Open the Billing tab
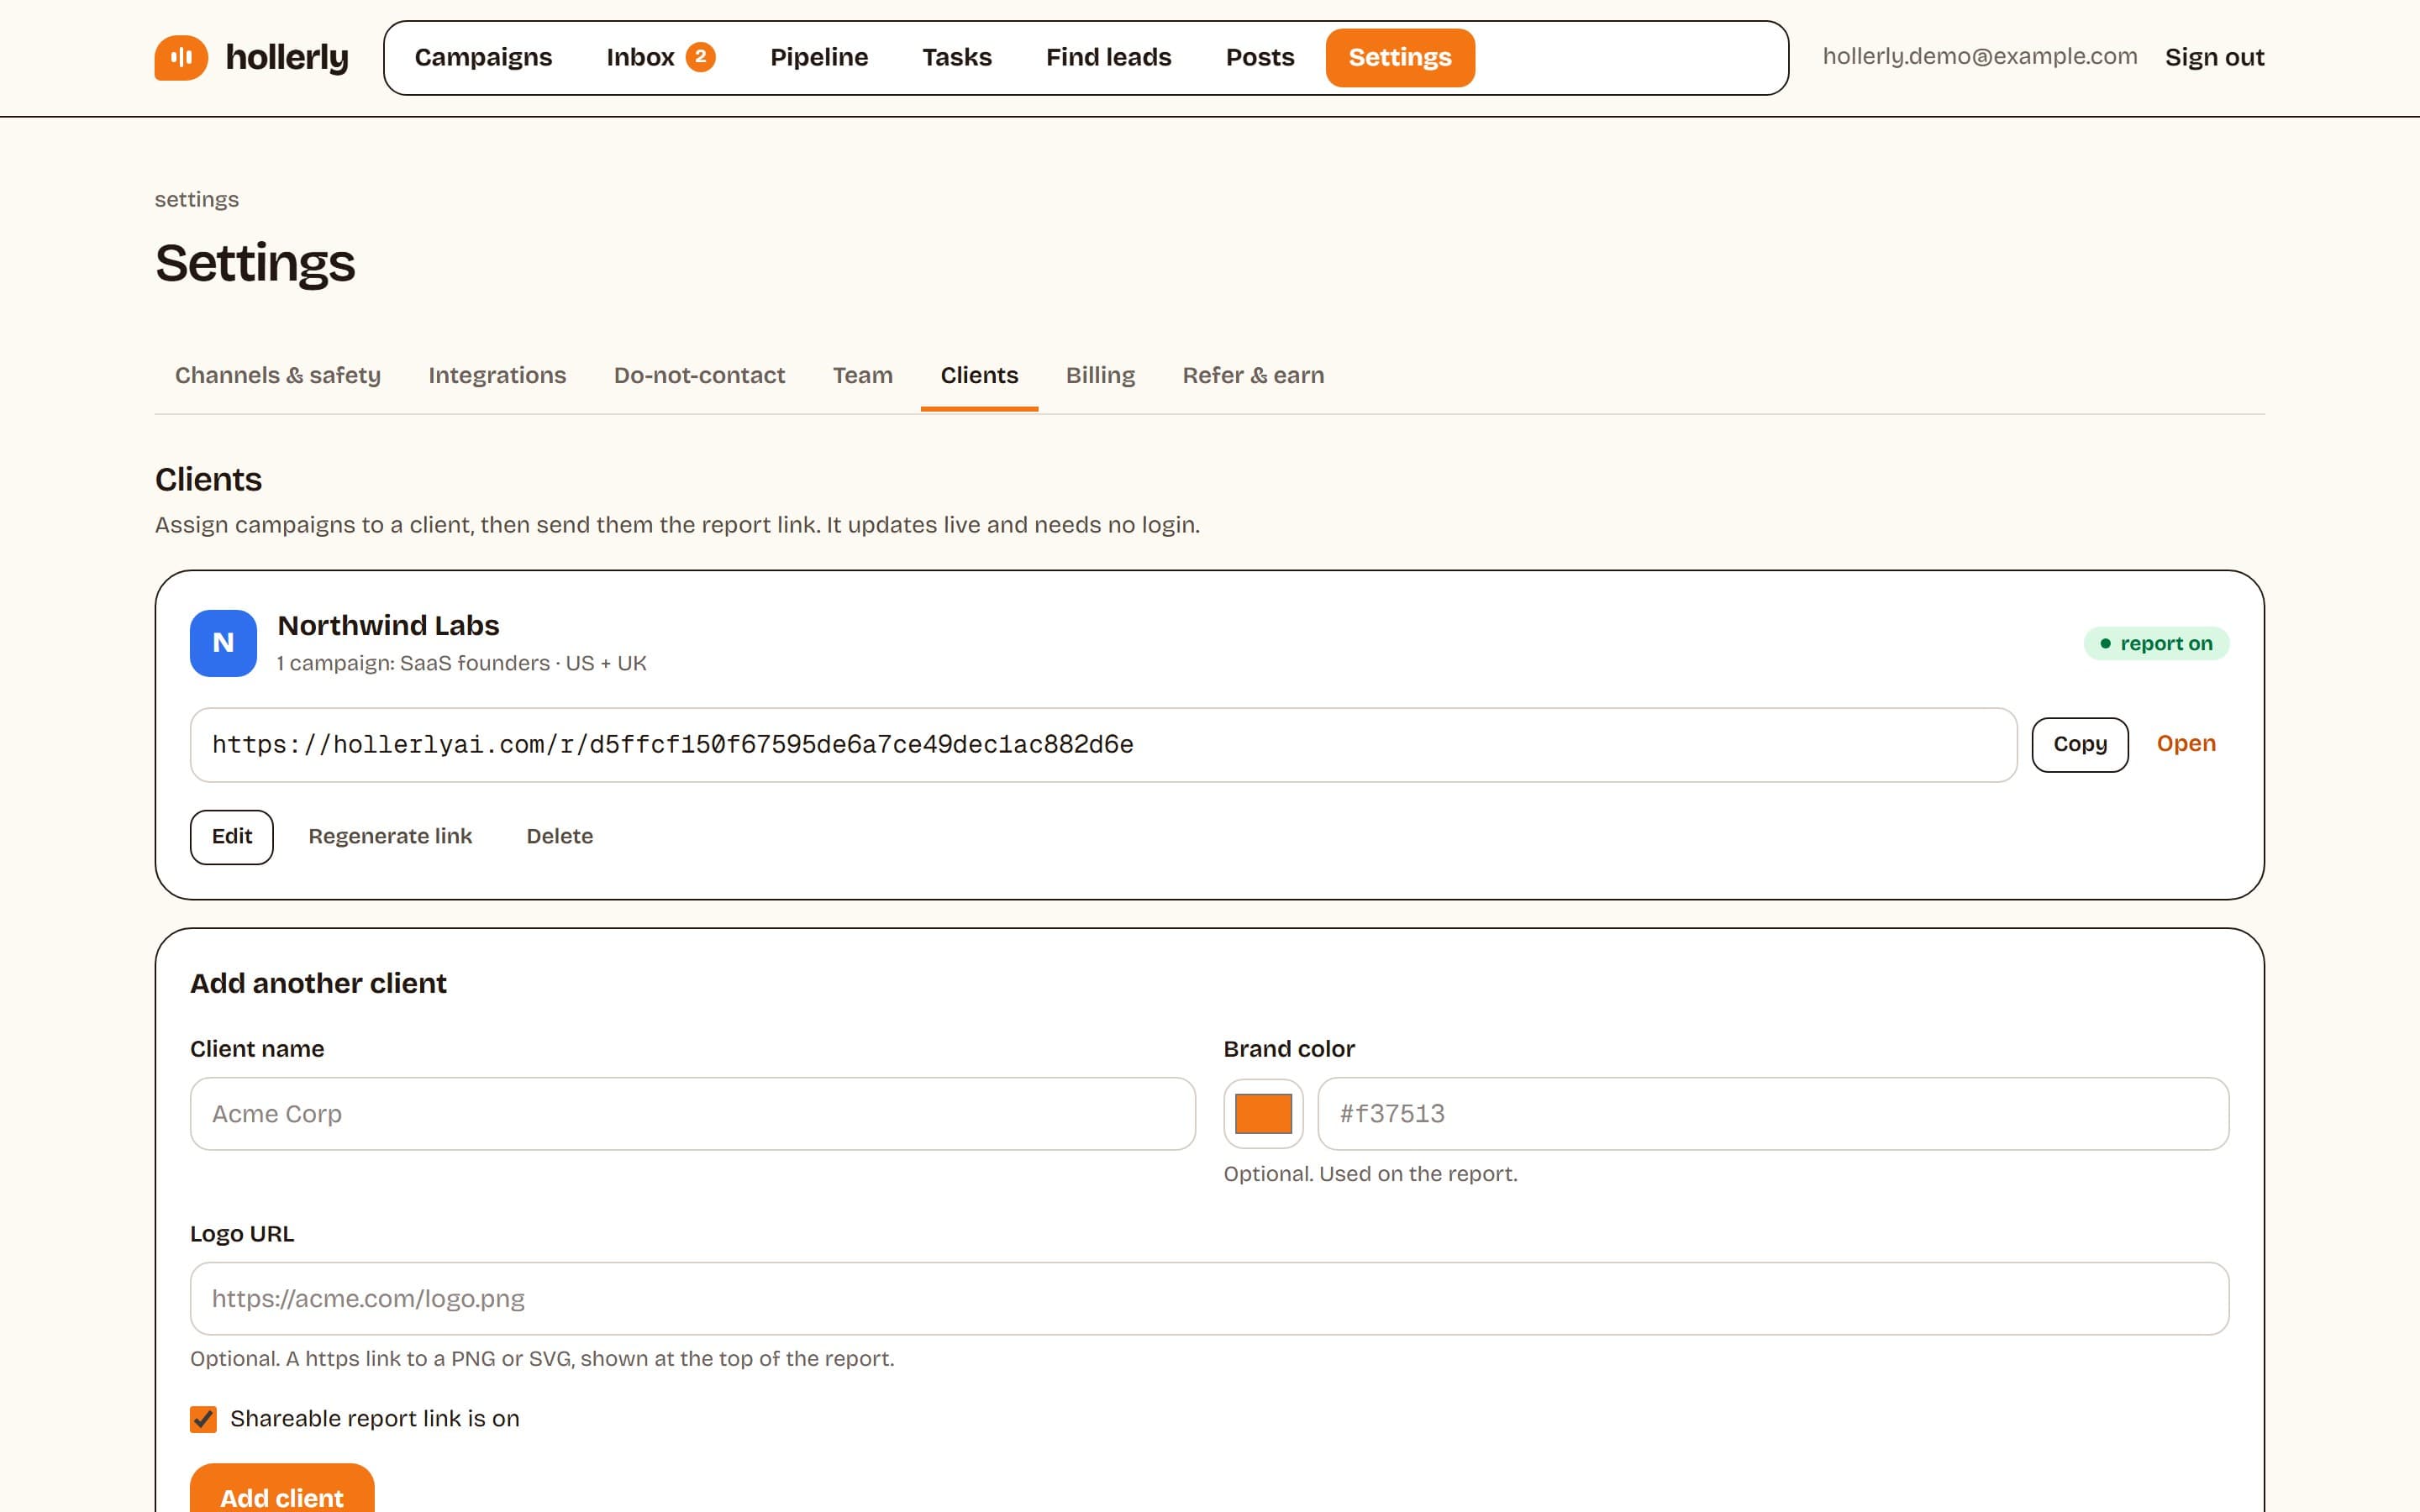Viewport: 2420px width, 1512px height. tap(1100, 375)
